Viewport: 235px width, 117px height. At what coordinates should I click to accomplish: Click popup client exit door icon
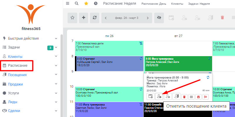177,96
